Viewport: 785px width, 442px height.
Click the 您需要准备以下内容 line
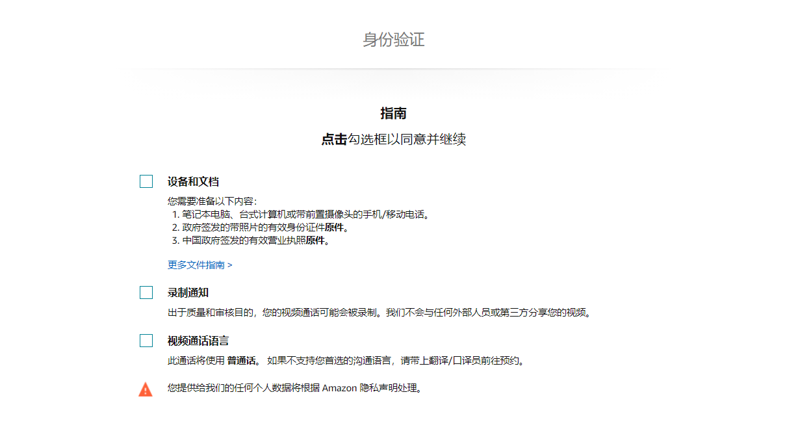pos(212,201)
